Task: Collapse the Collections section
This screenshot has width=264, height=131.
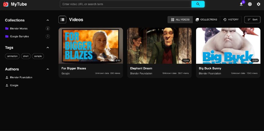Action: 48,20
